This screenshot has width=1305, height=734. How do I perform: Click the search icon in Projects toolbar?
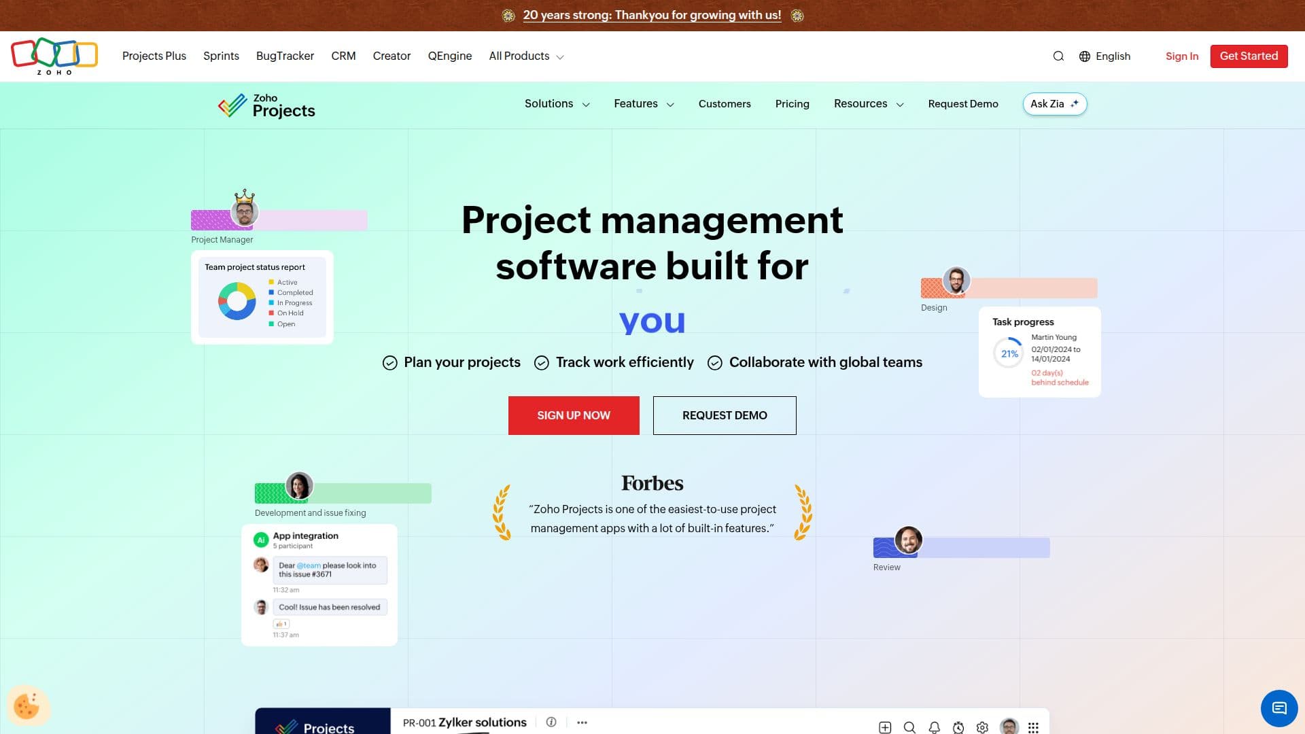pos(909,727)
